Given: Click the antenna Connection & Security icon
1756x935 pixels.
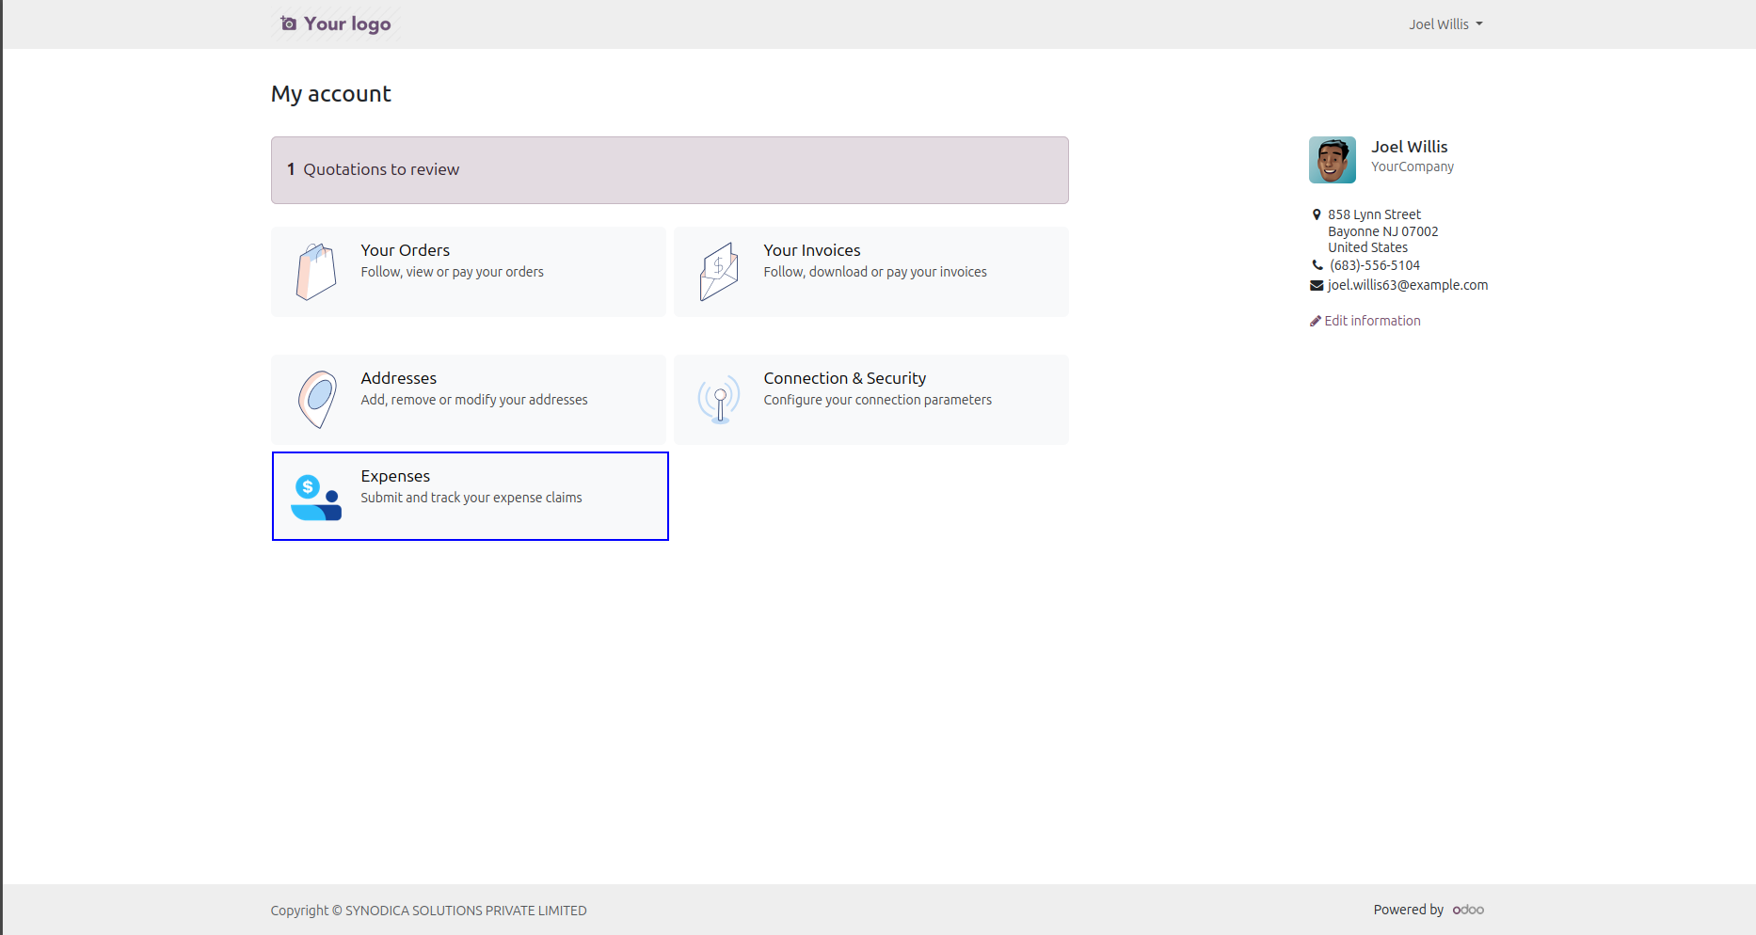Looking at the screenshot, I should click(x=719, y=400).
